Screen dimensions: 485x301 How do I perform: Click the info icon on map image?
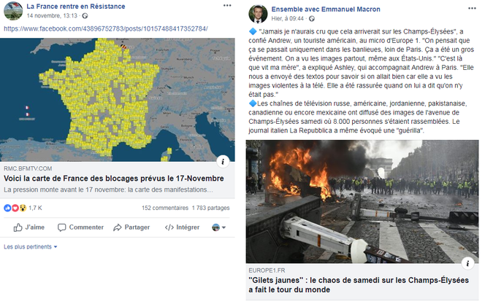(x=223, y=161)
